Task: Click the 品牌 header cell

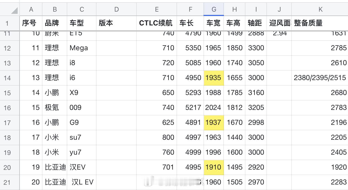Action: (x=55, y=23)
